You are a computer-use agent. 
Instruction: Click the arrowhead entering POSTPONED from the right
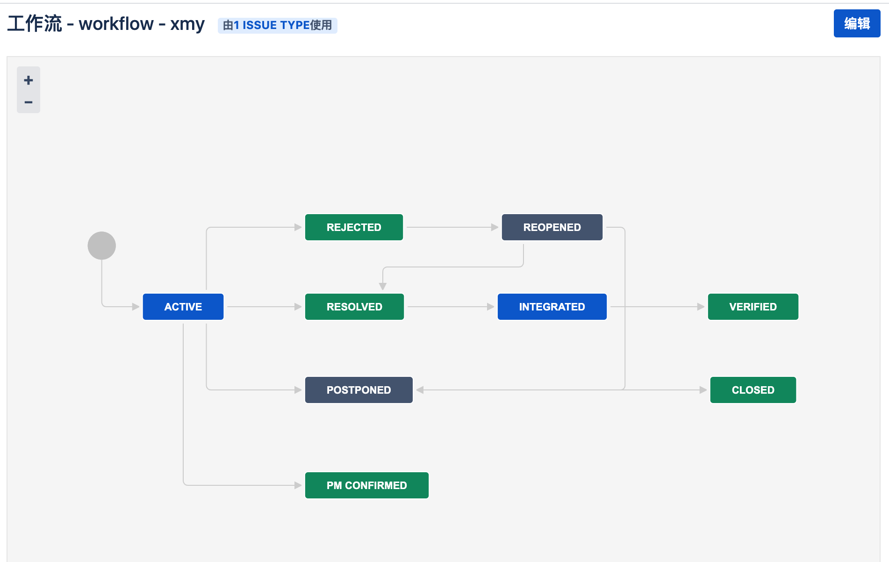coord(420,390)
